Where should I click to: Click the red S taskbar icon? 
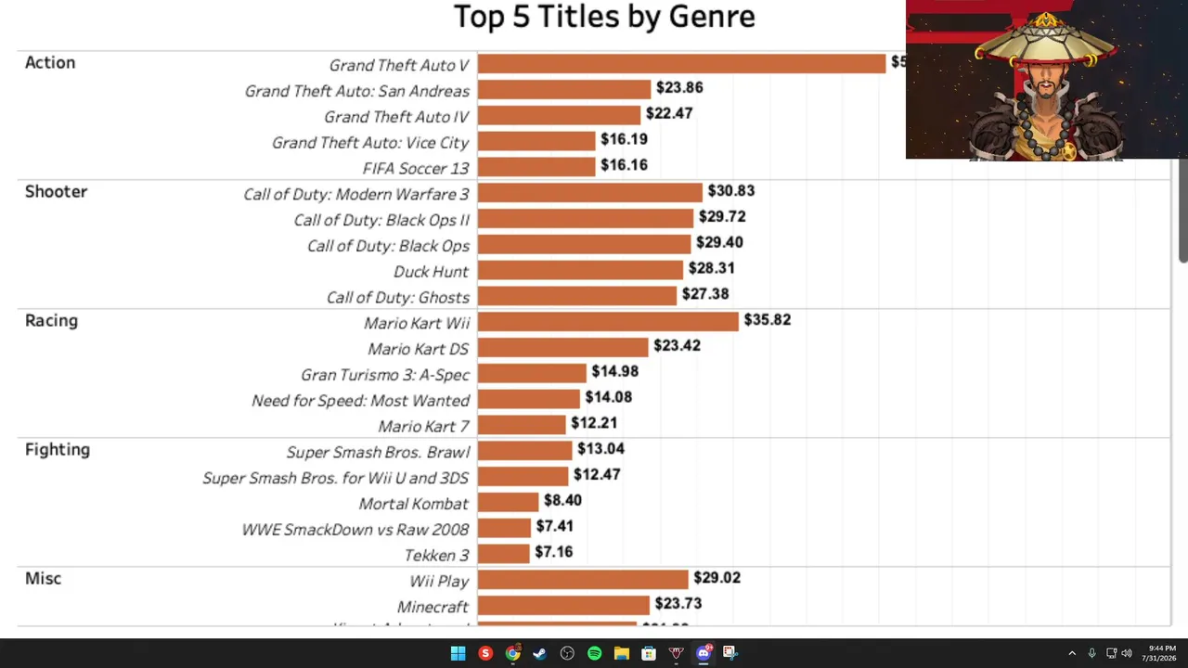pos(484,653)
